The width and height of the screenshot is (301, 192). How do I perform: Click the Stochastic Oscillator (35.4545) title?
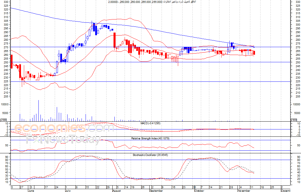click(x=150, y=155)
